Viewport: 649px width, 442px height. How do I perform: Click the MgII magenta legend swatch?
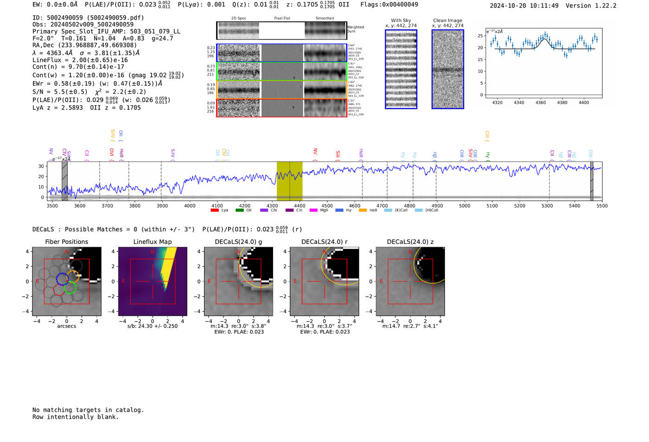[x=313, y=211]
